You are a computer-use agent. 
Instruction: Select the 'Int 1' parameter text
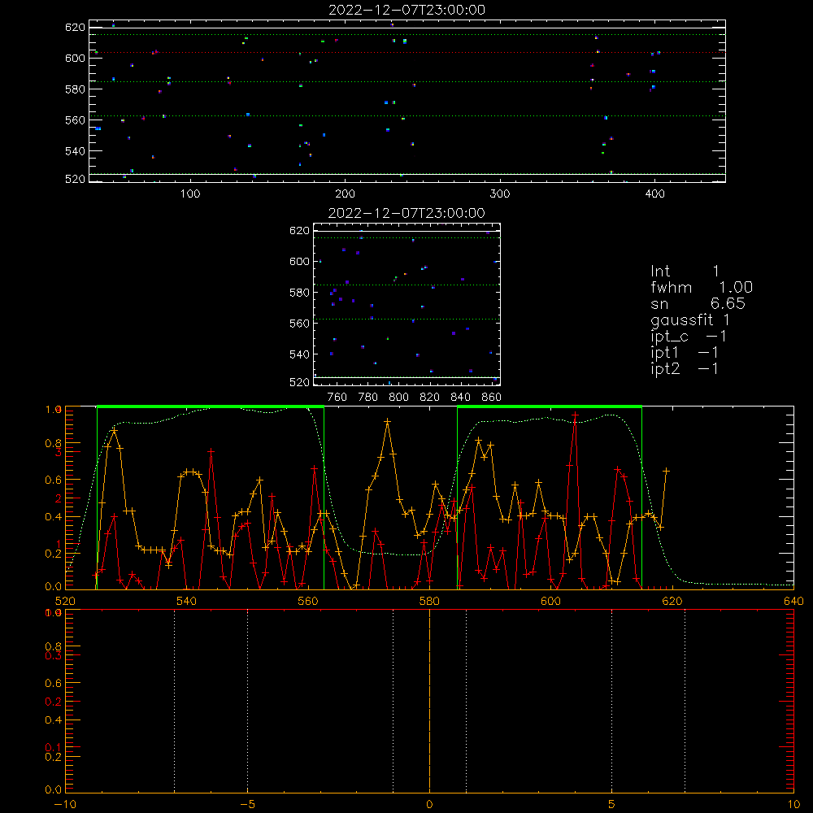(685, 272)
